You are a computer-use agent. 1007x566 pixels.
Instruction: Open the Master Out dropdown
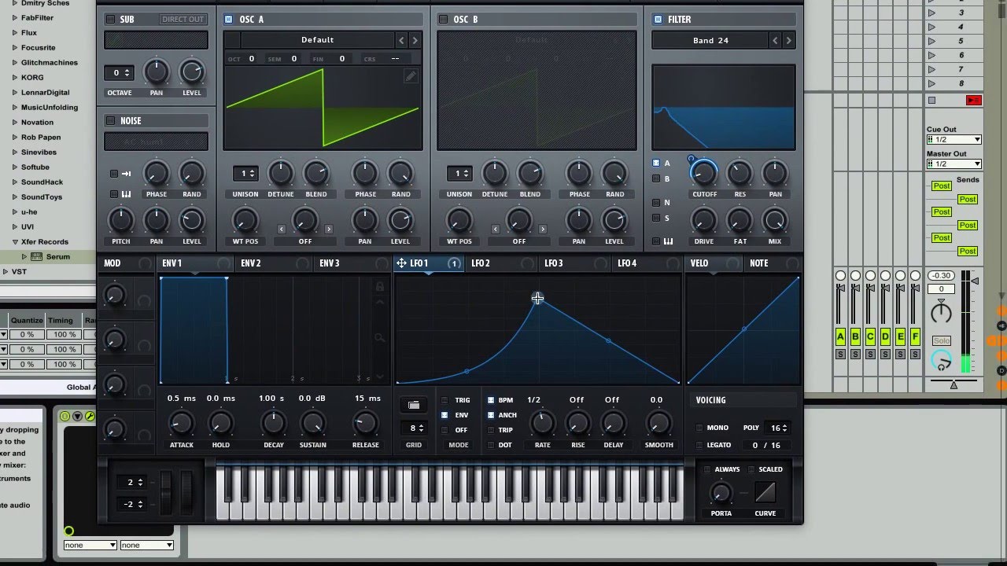(x=954, y=164)
